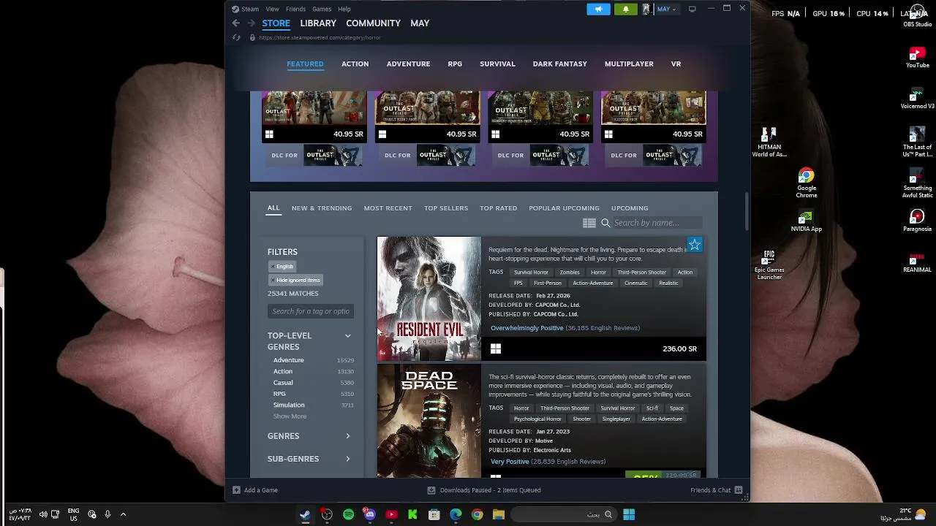Viewport: 936px width, 526px height.
Task: Open the Help menu
Action: tap(344, 9)
